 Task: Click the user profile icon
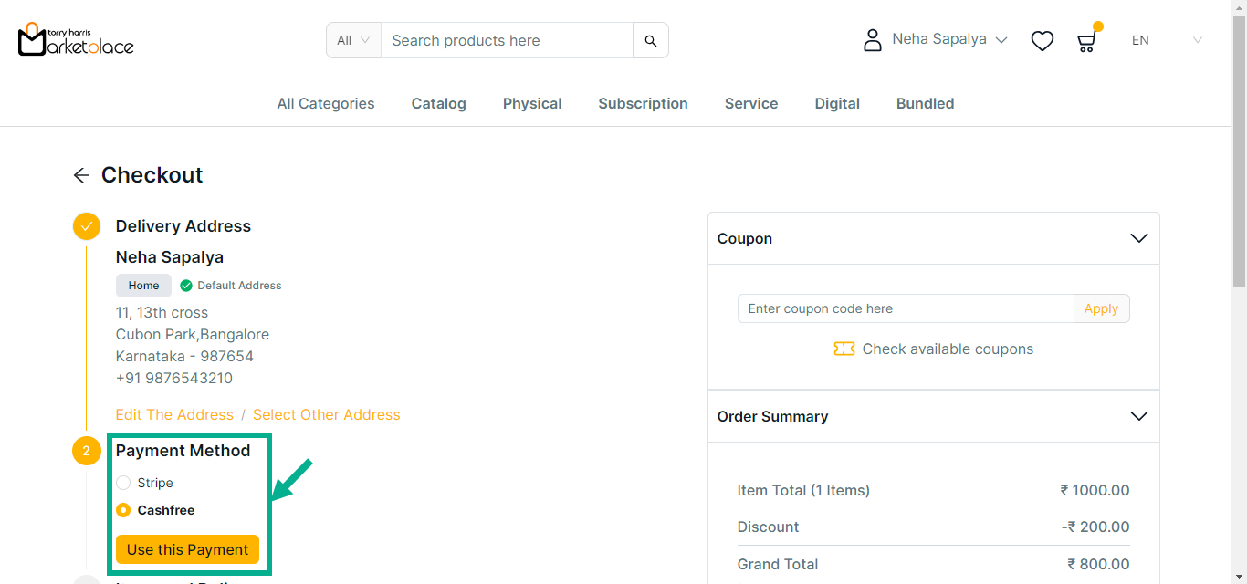[873, 40]
